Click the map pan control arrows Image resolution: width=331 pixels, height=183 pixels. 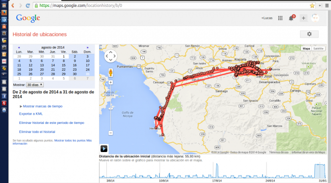tap(111, 56)
